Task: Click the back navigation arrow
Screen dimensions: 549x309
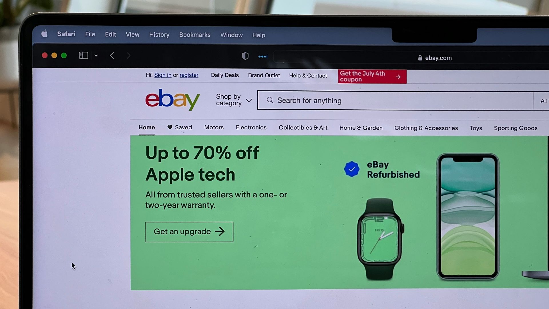Action: click(112, 56)
